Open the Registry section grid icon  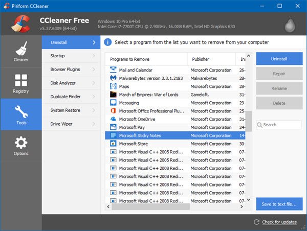point(21,80)
